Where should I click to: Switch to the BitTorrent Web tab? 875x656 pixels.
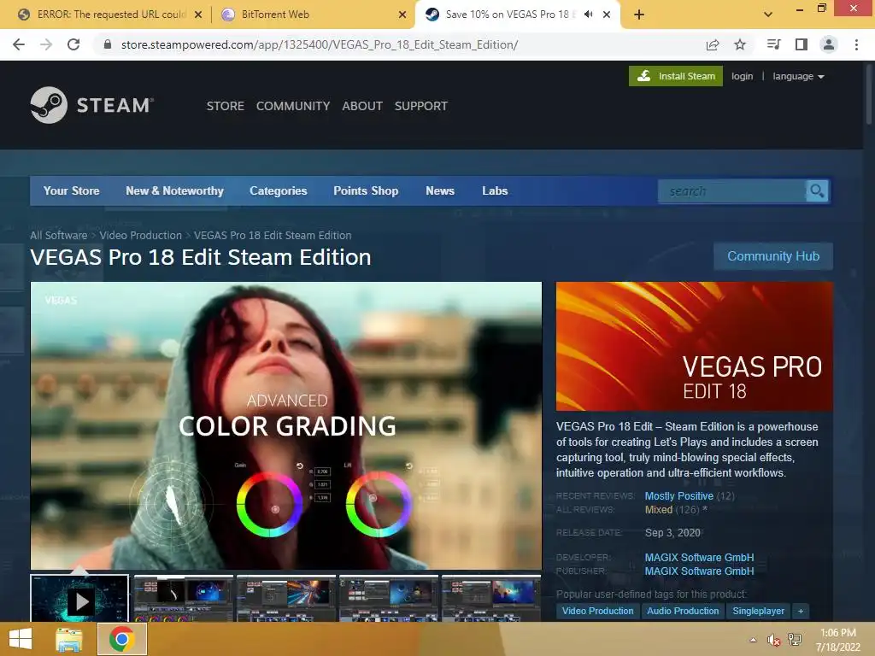coord(313,15)
